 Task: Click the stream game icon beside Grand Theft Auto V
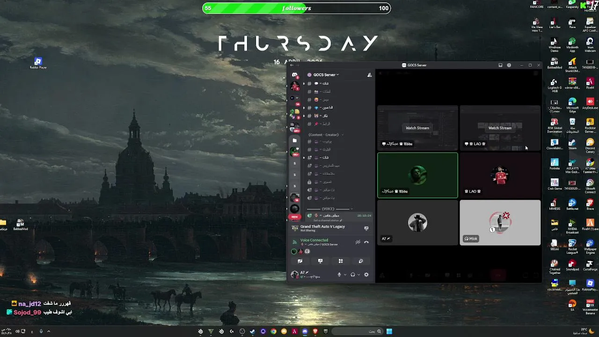(366, 228)
